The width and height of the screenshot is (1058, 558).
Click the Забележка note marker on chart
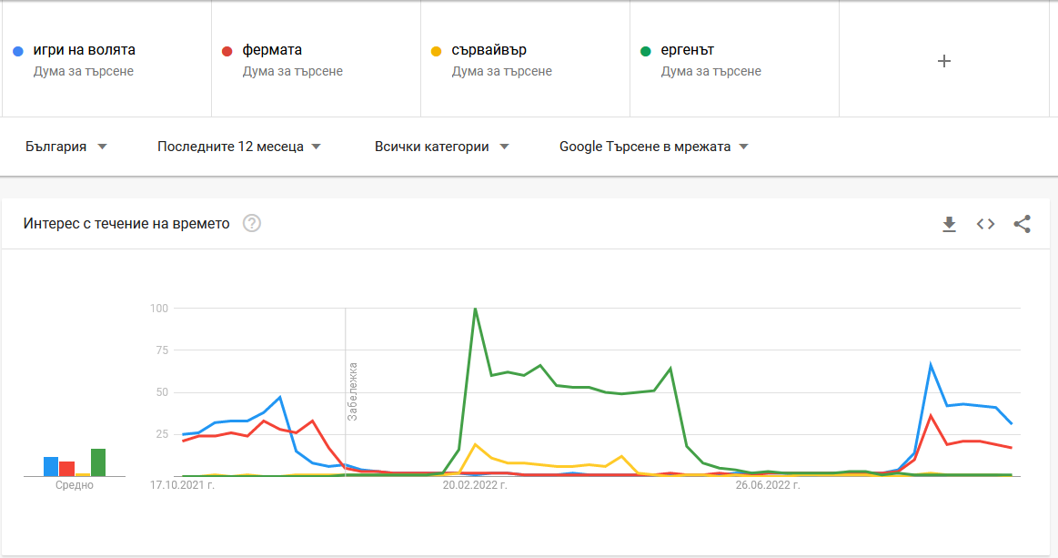352,391
